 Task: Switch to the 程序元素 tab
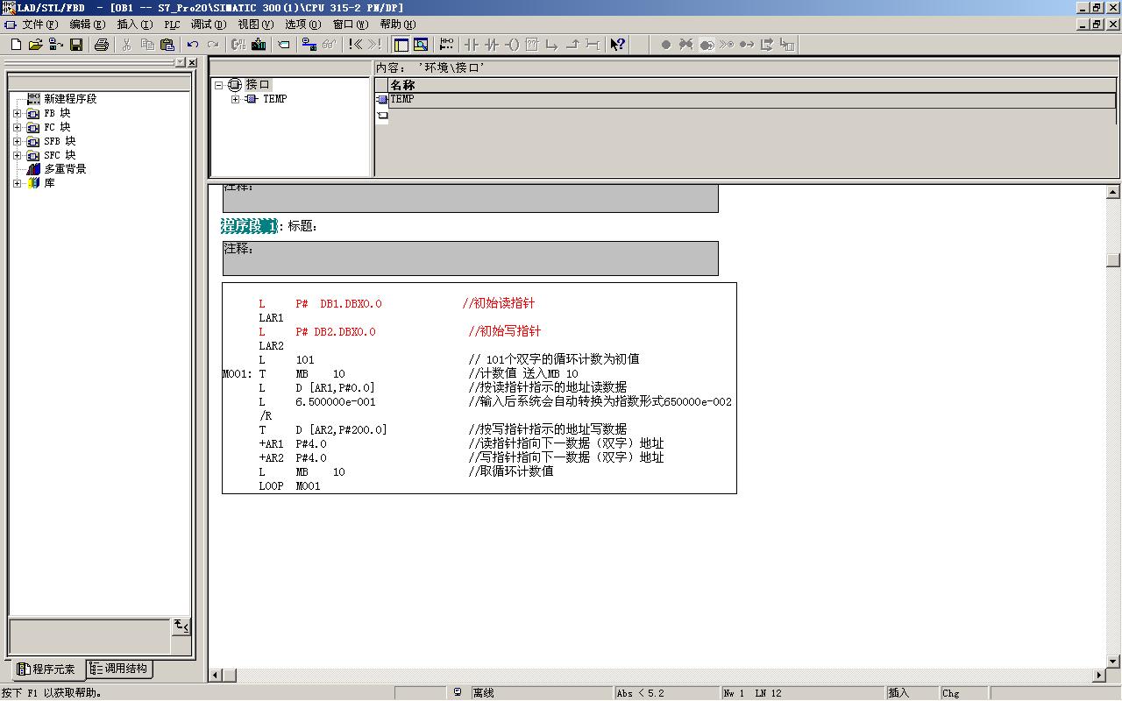tap(46, 669)
